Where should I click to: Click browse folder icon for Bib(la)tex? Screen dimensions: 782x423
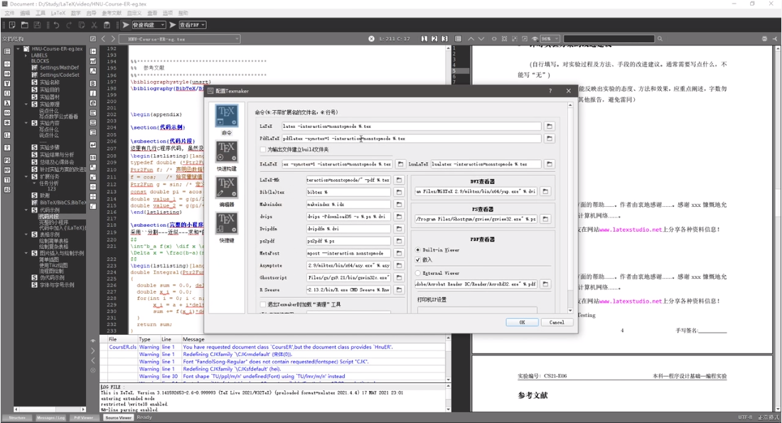[400, 193]
